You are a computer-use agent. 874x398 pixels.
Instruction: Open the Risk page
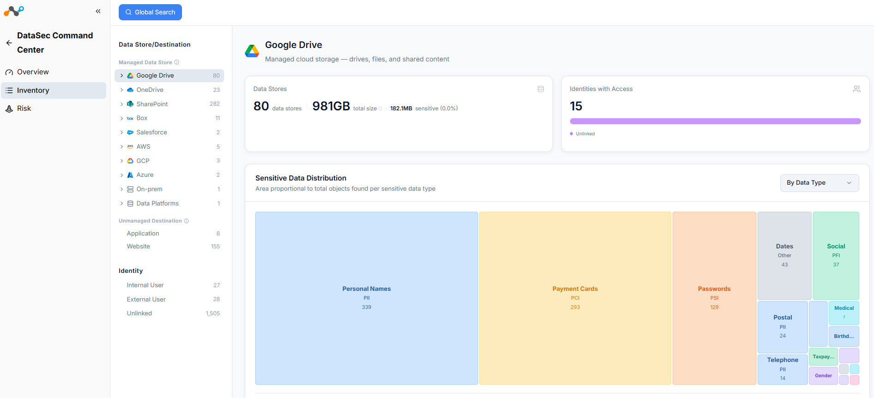click(54, 109)
